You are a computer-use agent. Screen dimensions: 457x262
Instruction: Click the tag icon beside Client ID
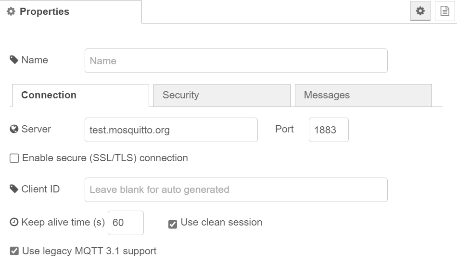[x=14, y=189]
